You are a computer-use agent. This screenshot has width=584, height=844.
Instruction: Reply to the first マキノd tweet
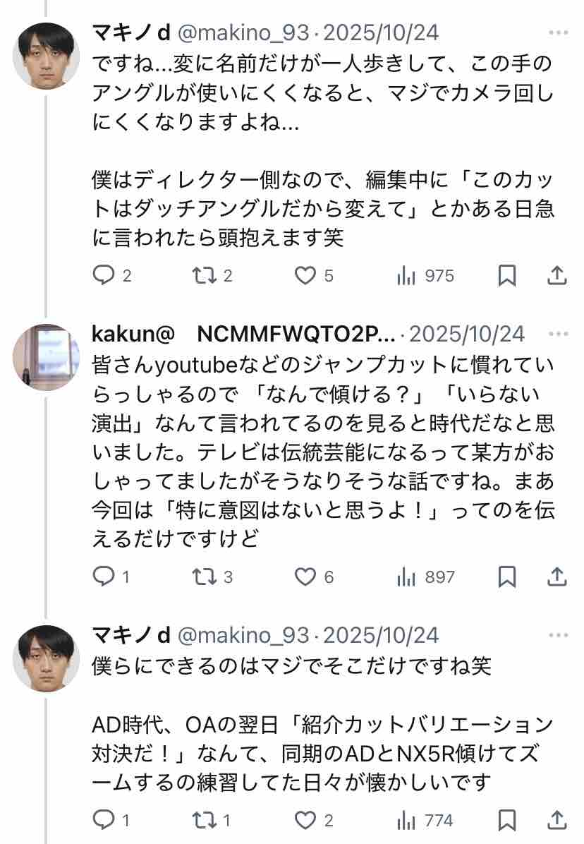click(112, 276)
